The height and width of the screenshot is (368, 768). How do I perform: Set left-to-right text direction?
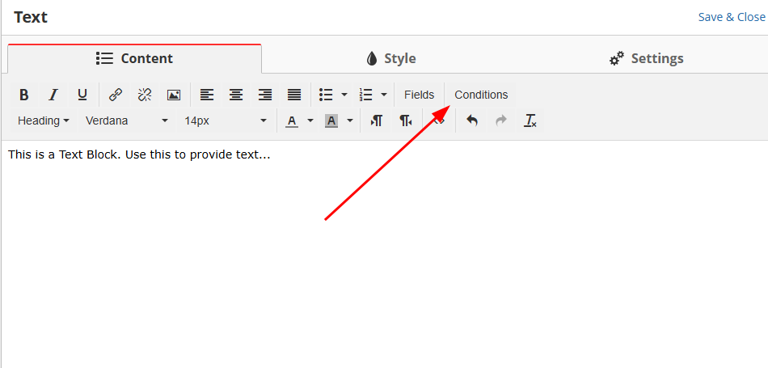tap(376, 121)
